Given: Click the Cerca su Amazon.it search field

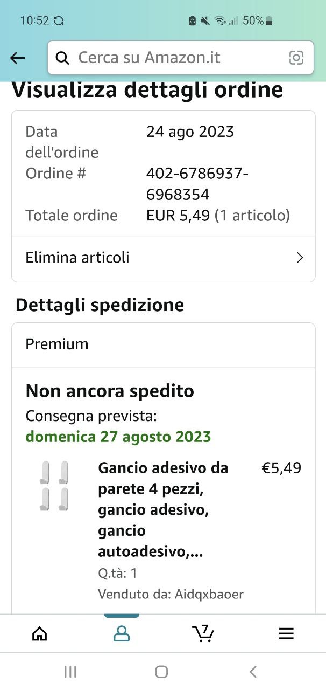Looking at the screenshot, I should (181, 58).
